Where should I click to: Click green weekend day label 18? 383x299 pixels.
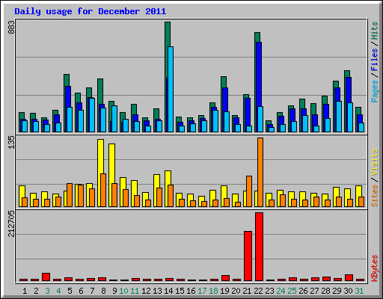[x=213, y=291]
